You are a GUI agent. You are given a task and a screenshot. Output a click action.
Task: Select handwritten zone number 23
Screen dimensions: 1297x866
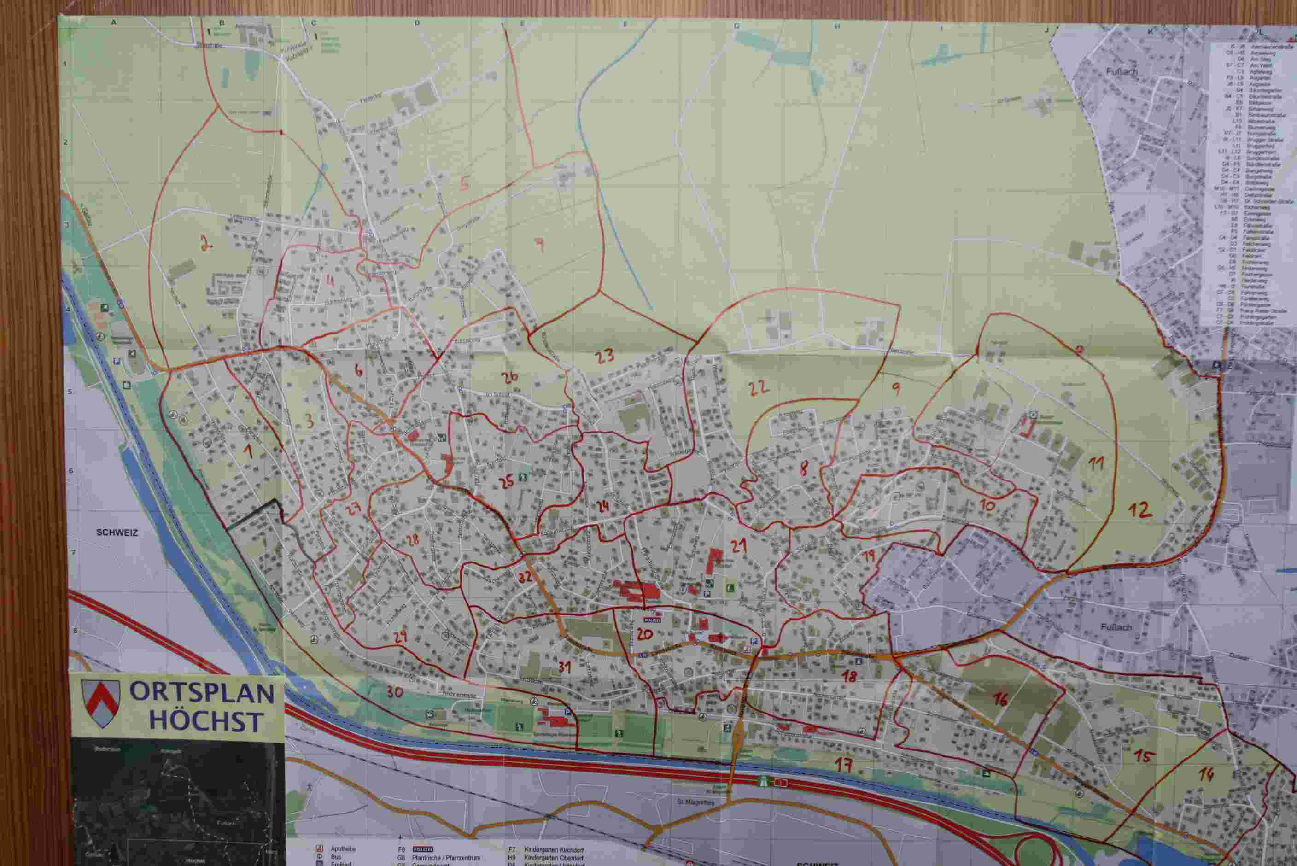point(605,356)
